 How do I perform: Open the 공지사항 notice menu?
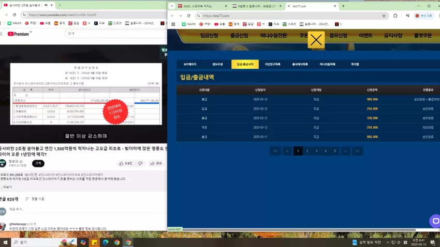click(x=393, y=36)
